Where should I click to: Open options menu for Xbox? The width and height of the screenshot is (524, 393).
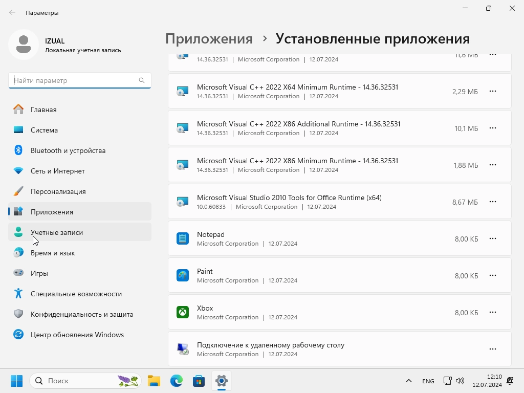493,312
